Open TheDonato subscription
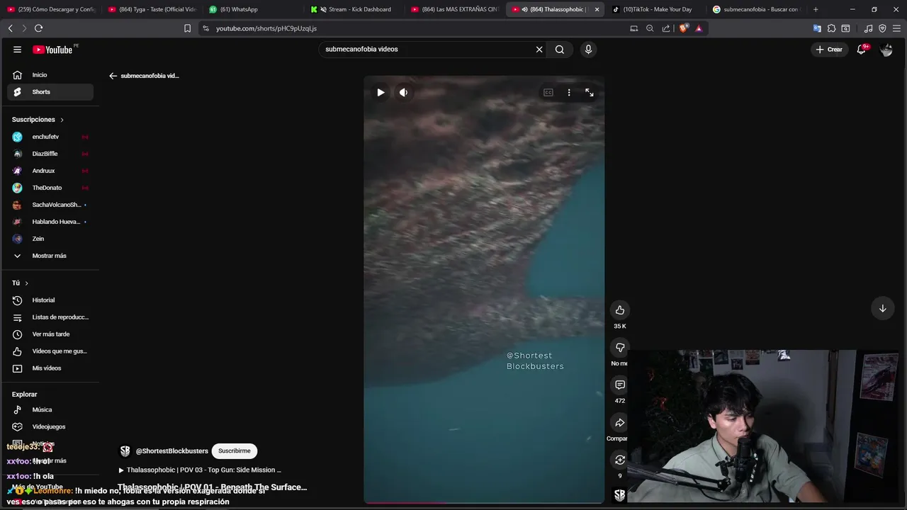Viewport: 907px width, 510px height. (x=50, y=188)
